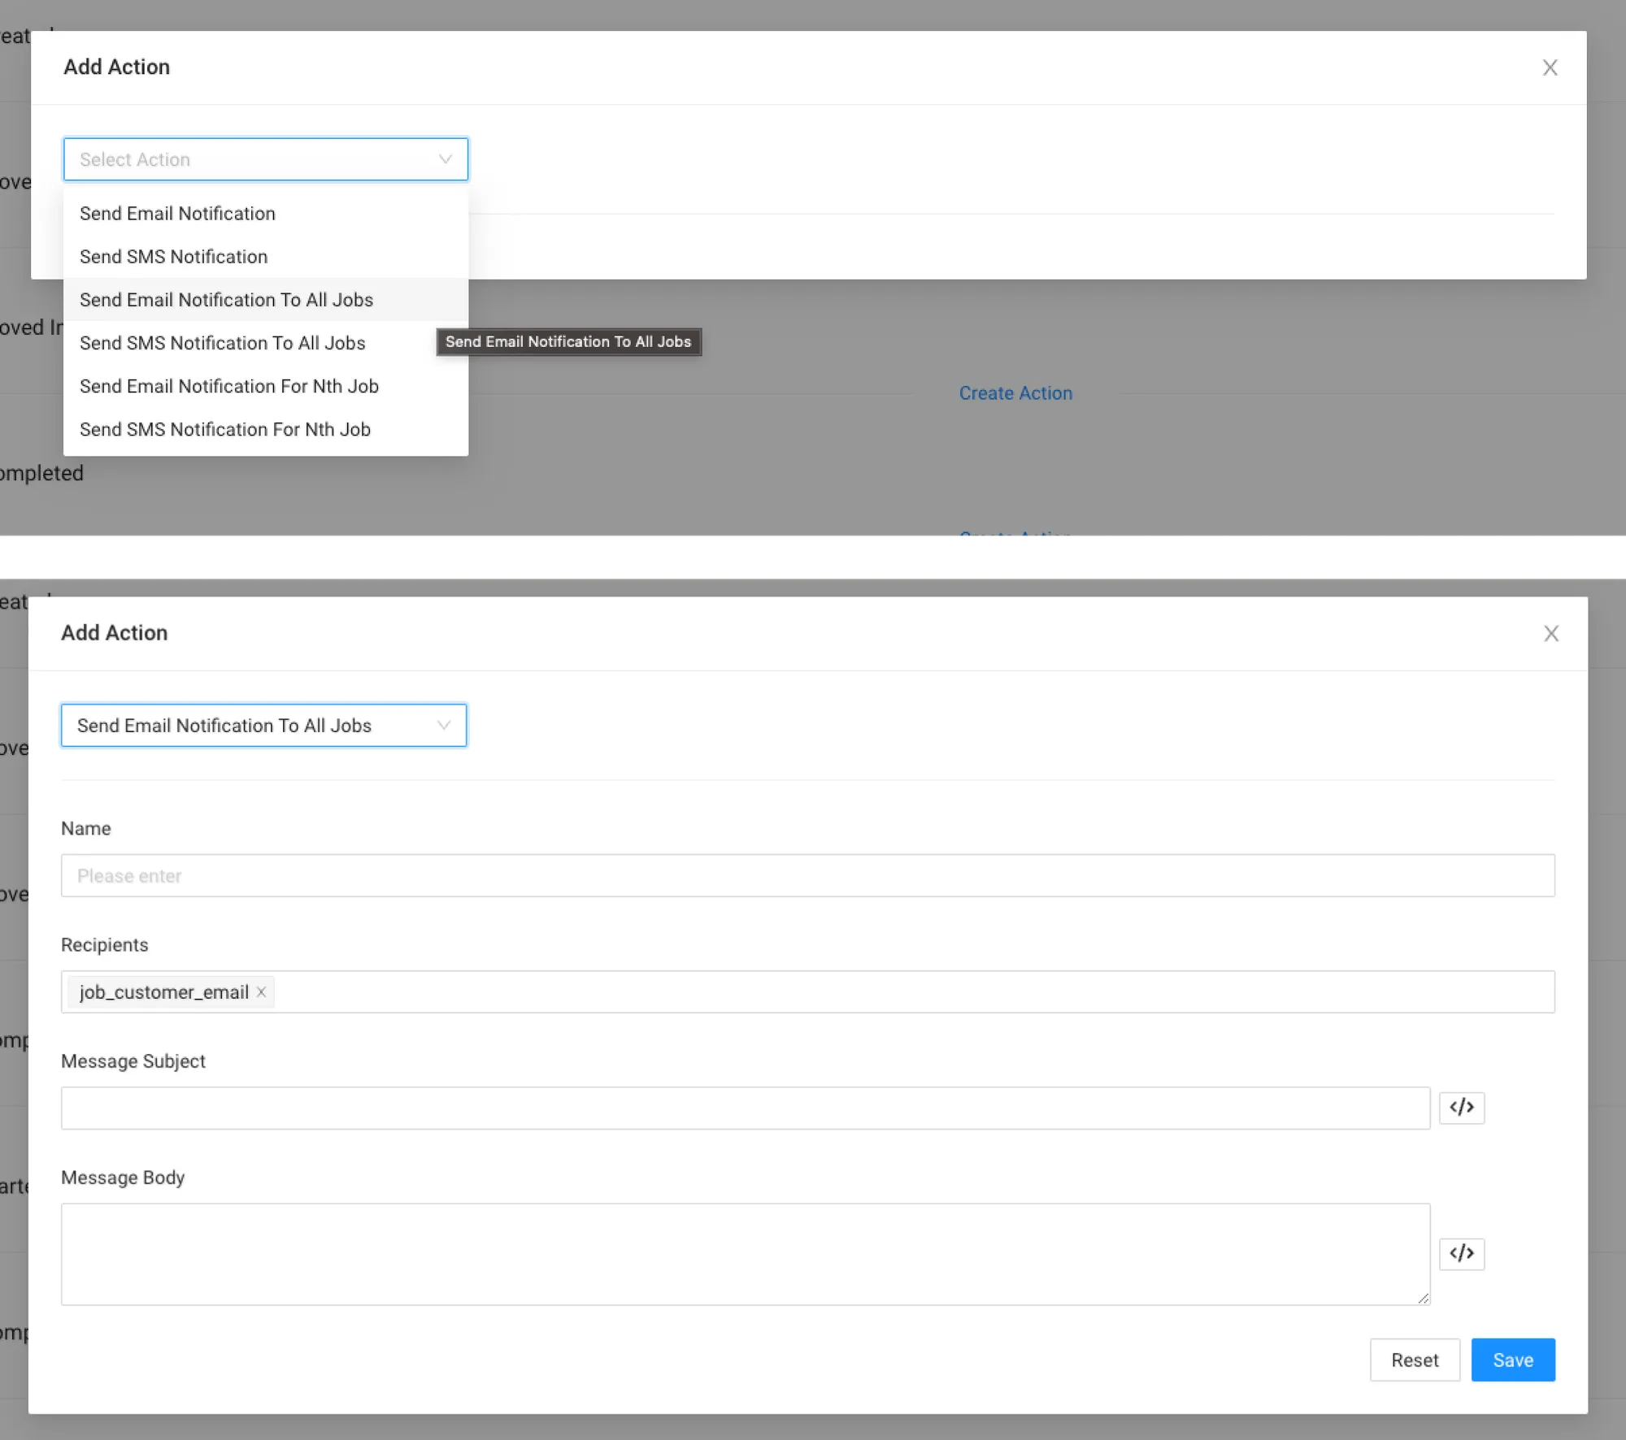Viewport: 1626px width, 1440px height.
Task: Choose Send SMS Notification option
Action: [265, 257]
